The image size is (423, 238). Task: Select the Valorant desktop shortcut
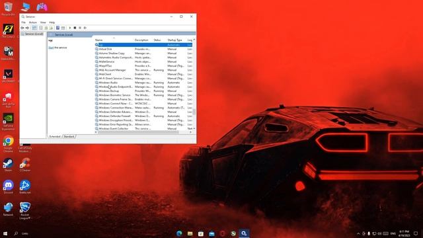9,75
